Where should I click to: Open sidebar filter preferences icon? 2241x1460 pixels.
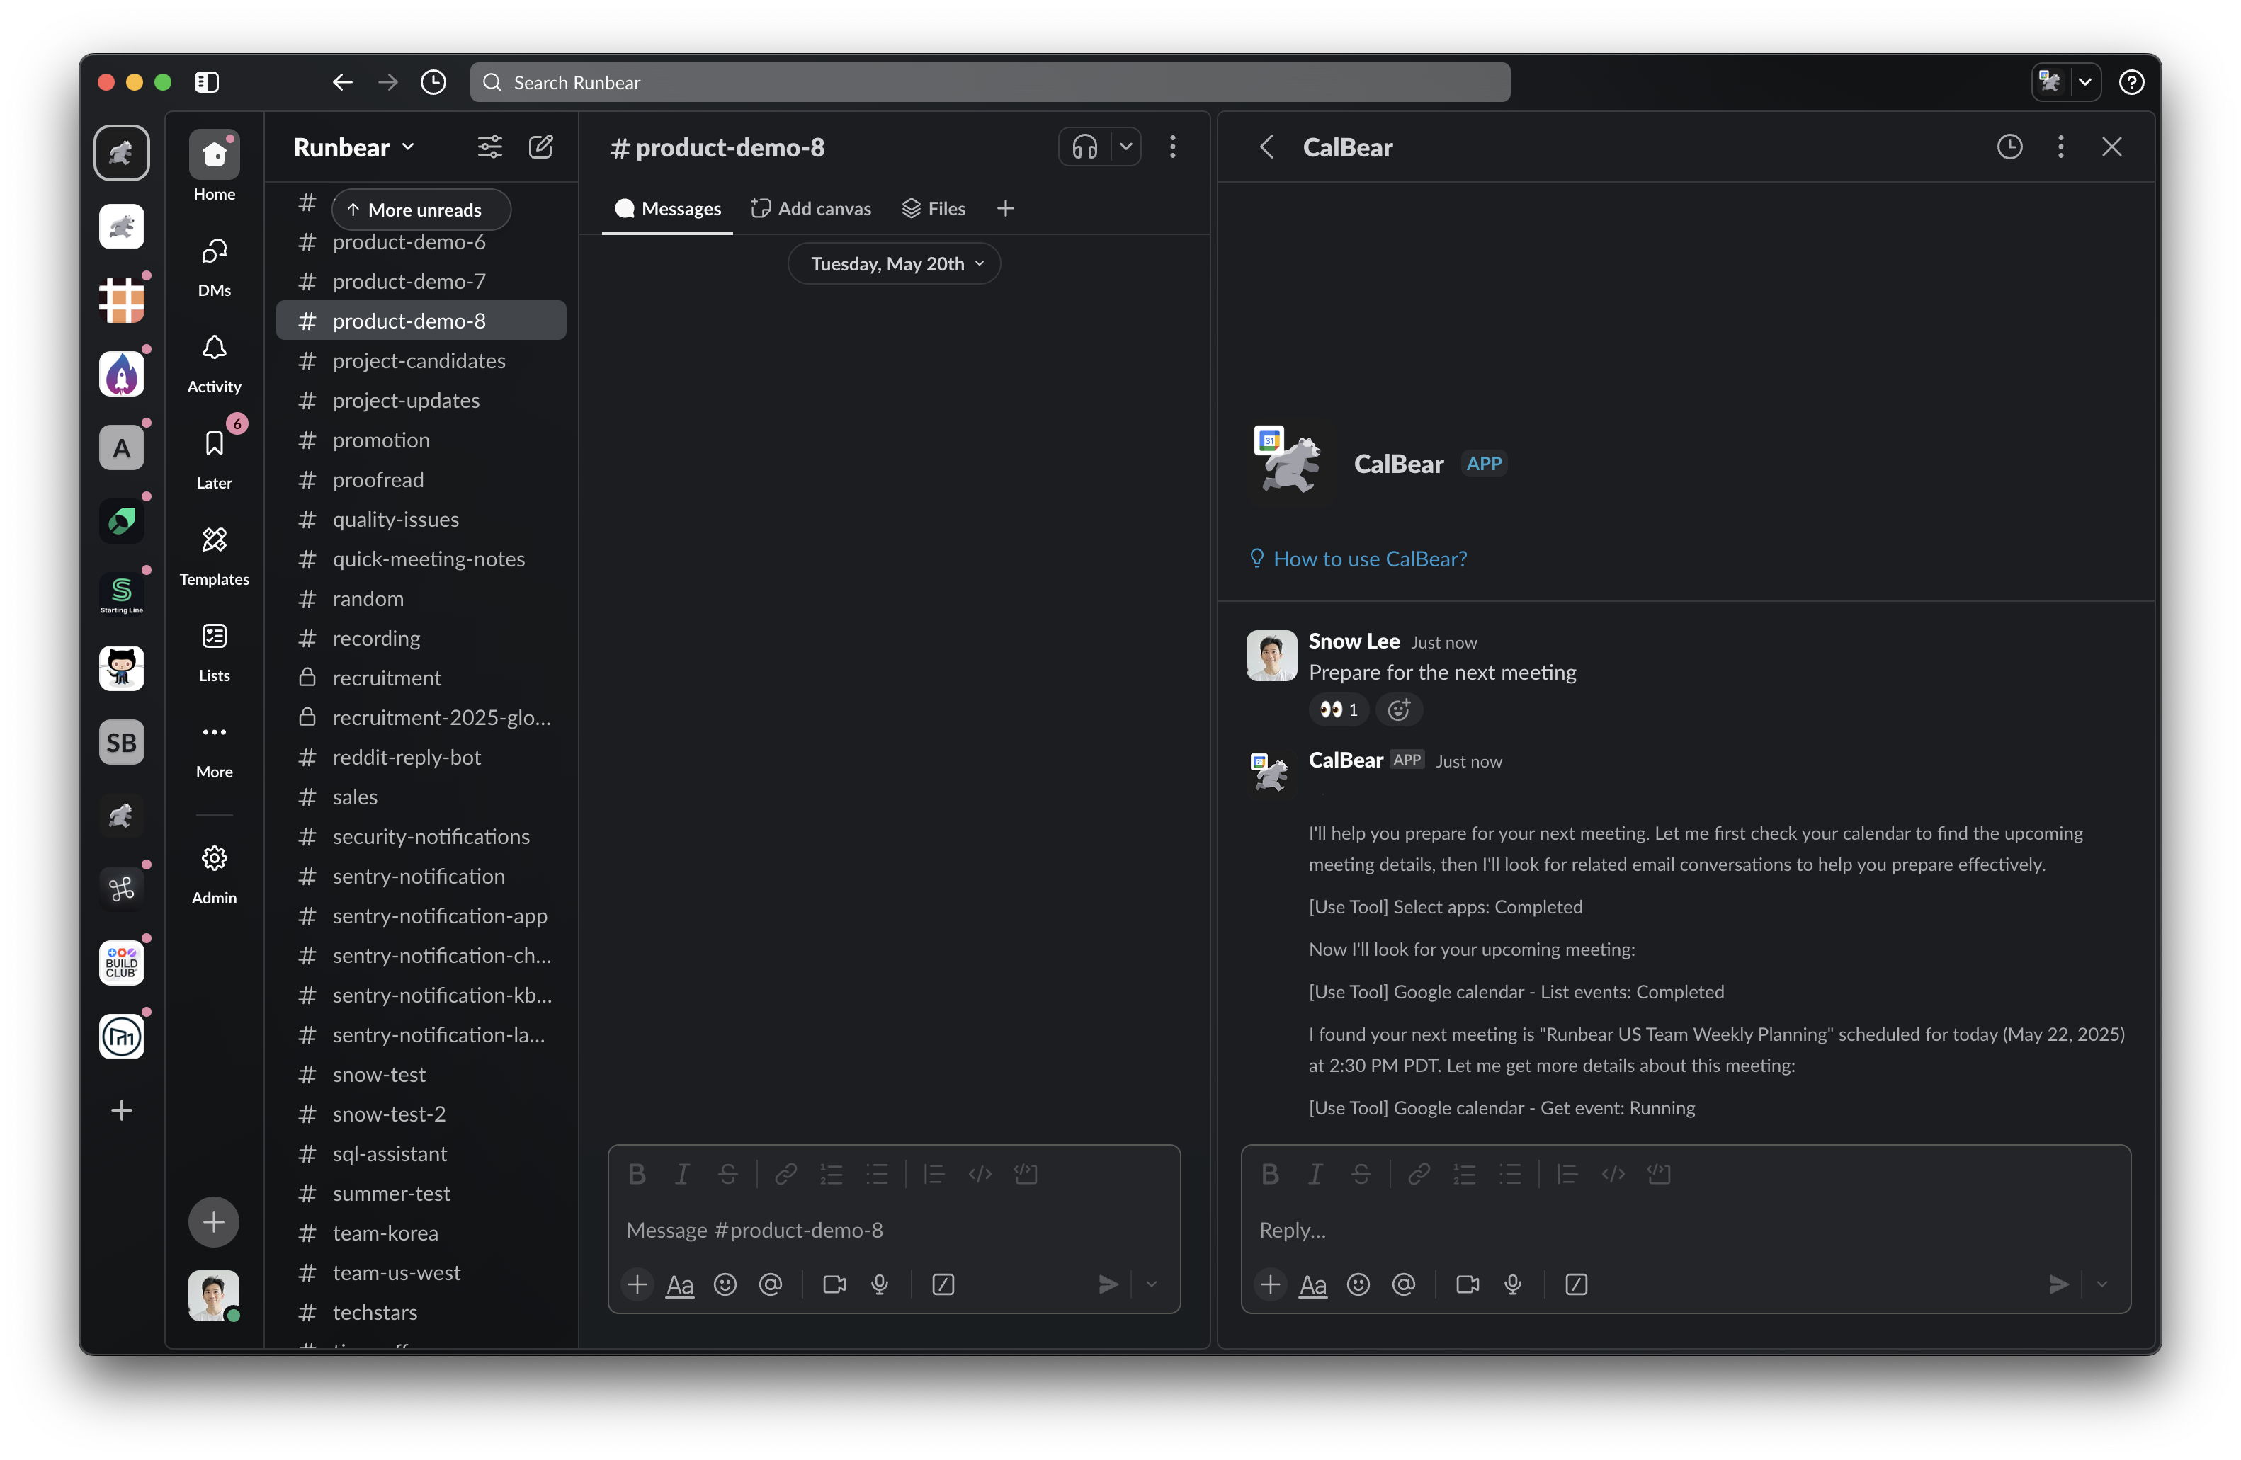(489, 147)
